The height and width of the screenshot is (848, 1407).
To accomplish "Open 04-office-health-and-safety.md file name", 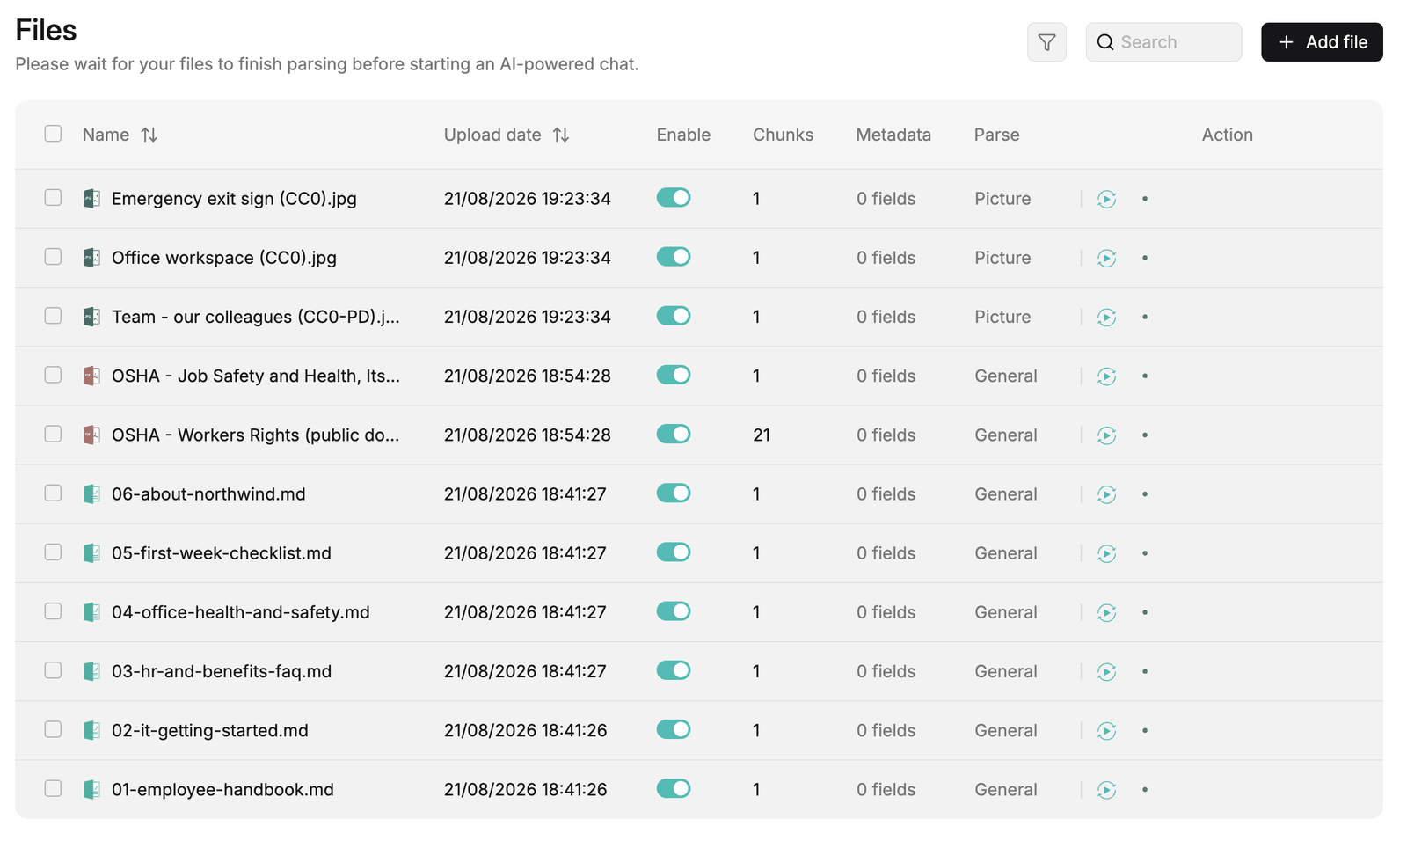I will 240,612.
